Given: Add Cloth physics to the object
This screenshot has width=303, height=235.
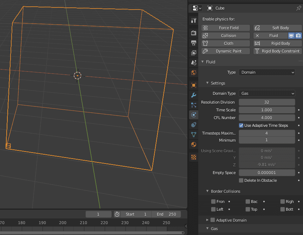Looking at the screenshot, I should (x=225, y=43).
